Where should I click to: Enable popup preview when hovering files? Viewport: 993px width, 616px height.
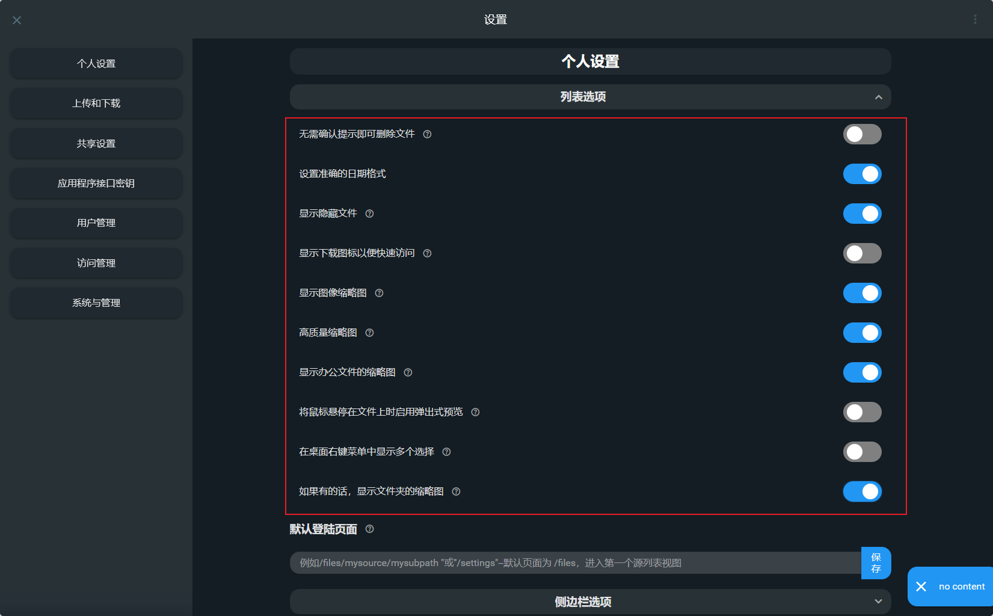point(862,412)
